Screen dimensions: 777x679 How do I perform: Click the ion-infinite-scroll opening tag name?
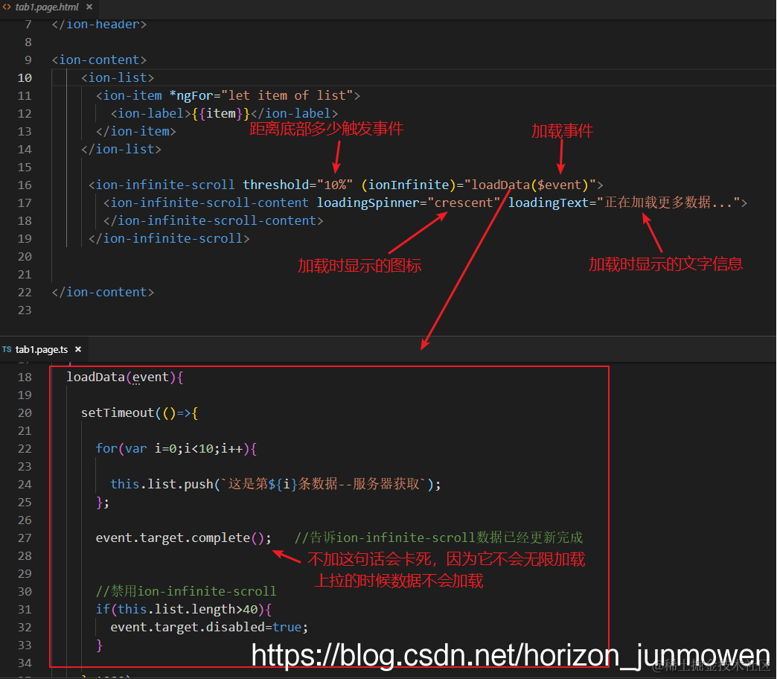pyautogui.click(x=165, y=185)
